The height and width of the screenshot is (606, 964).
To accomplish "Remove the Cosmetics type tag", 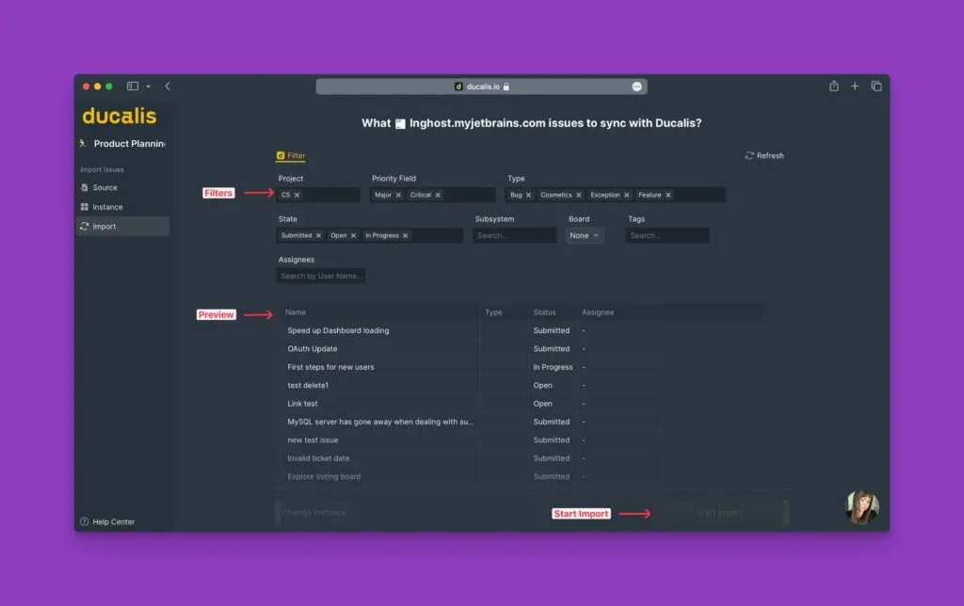I will (x=579, y=196).
